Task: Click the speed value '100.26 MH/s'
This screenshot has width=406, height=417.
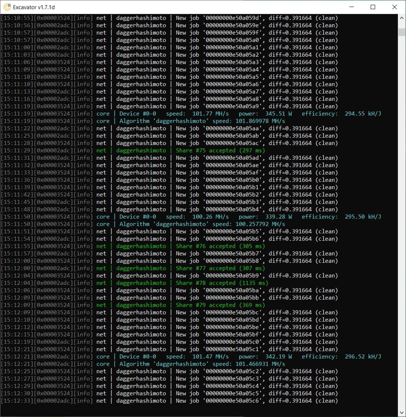Action: 210,216
